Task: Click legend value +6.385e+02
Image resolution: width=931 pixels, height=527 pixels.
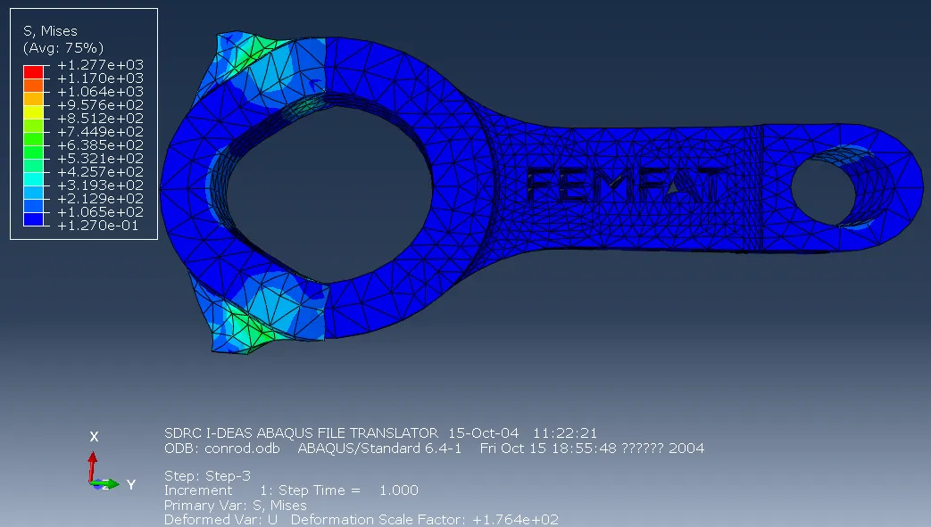Action: [x=100, y=144]
